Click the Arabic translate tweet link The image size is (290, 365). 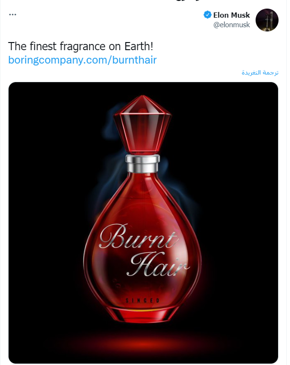pyautogui.click(x=260, y=73)
